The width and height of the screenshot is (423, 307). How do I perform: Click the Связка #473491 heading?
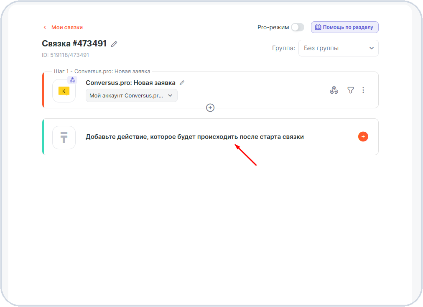click(x=74, y=43)
